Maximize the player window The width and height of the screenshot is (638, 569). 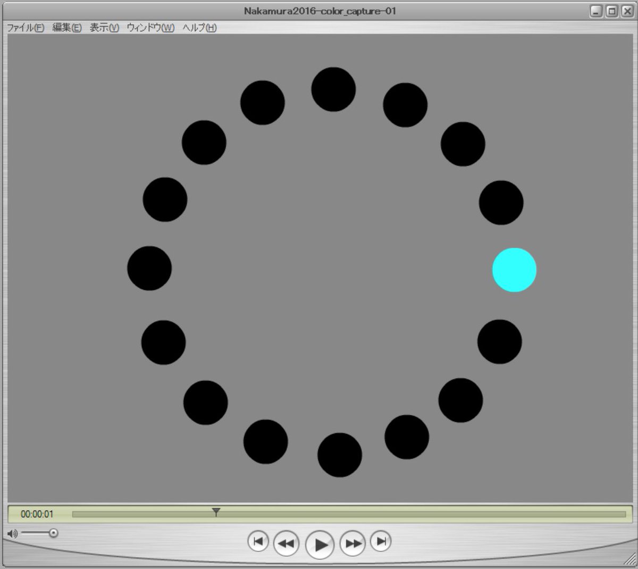[x=612, y=11]
